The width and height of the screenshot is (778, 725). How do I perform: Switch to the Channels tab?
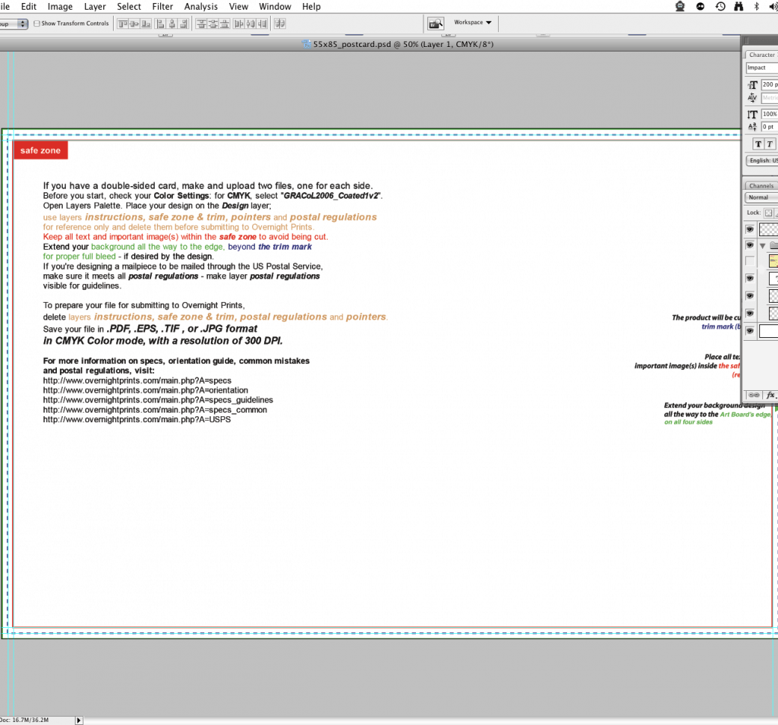click(761, 186)
